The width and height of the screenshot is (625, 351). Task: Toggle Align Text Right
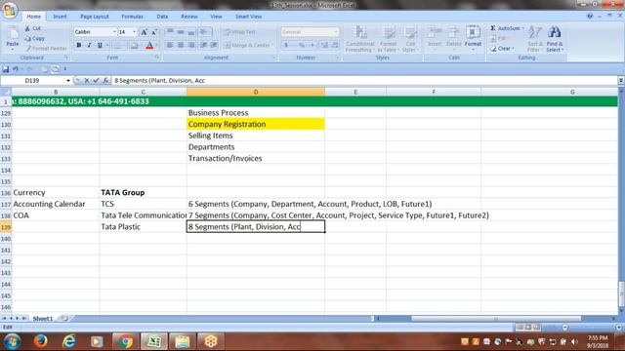coord(191,46)
